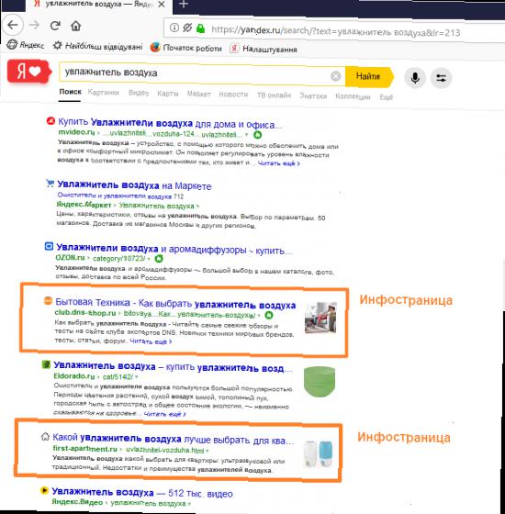505x514 pixels.
Task: Expand dropdown arrow beside OZON.ru category link
Action: (x=149, y=259)
